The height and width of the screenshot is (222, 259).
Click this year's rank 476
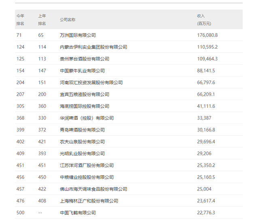(x=21, y=201)
